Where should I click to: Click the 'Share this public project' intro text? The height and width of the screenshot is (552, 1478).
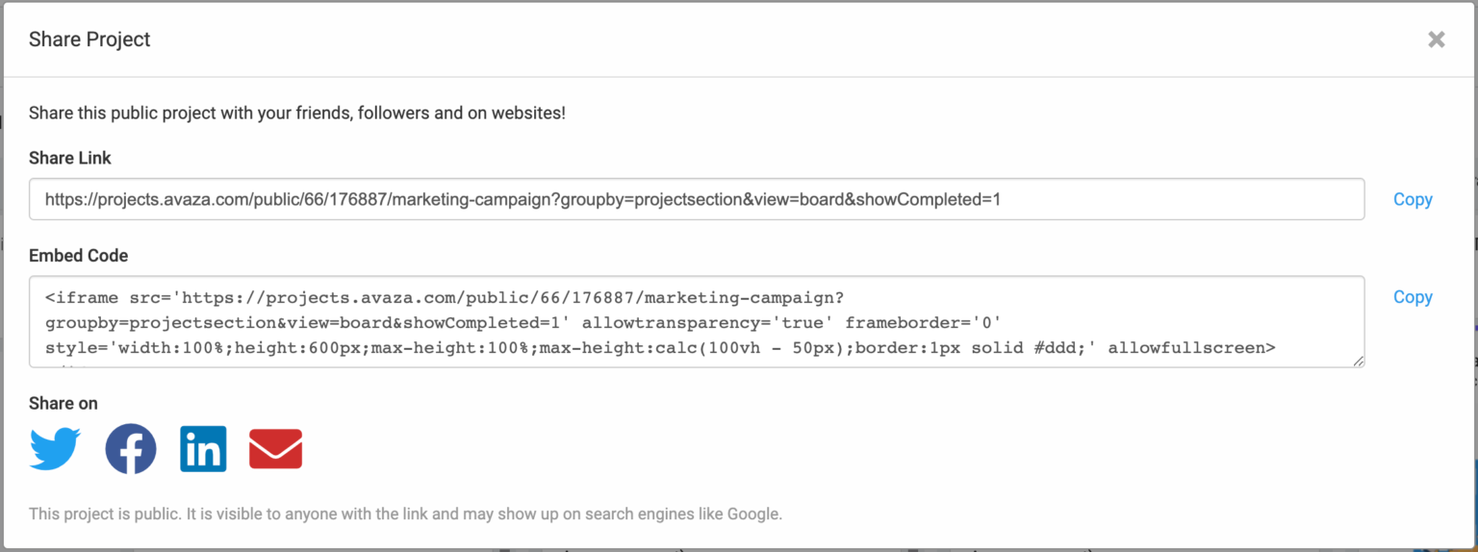296,113
